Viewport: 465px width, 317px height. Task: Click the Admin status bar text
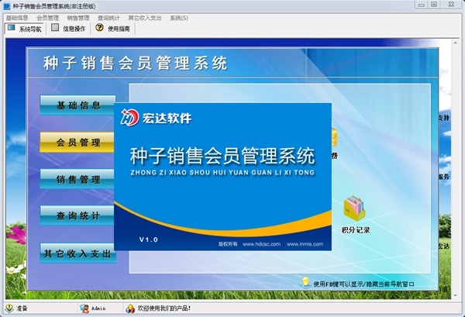[98, 308]
